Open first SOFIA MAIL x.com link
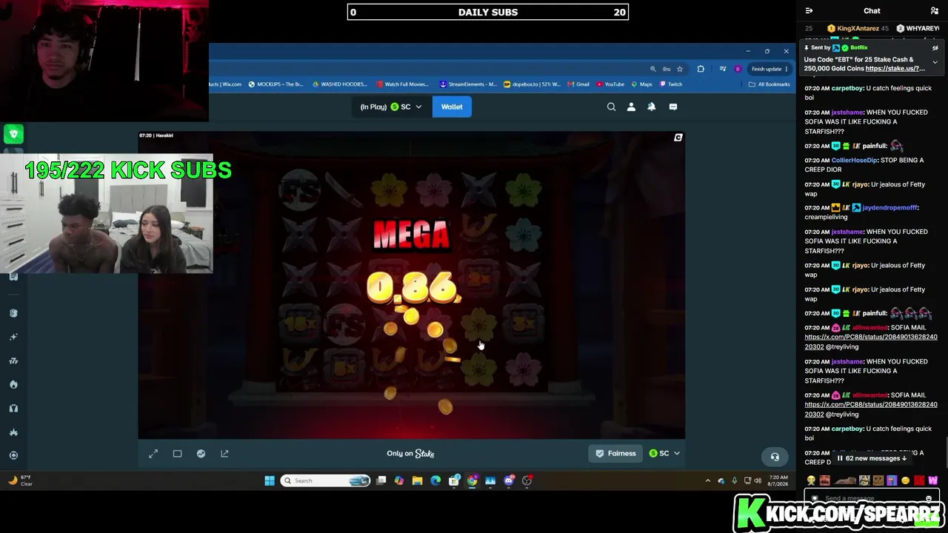948x533 pixels. pyautogui.click(x=871, y=341)
